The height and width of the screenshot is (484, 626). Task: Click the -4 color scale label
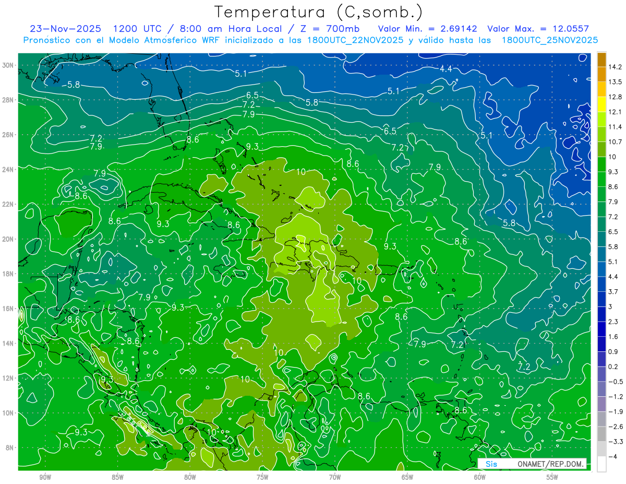(612, 457)
